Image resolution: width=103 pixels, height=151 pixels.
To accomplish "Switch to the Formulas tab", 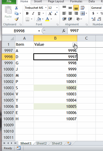I will pos(76,2).
